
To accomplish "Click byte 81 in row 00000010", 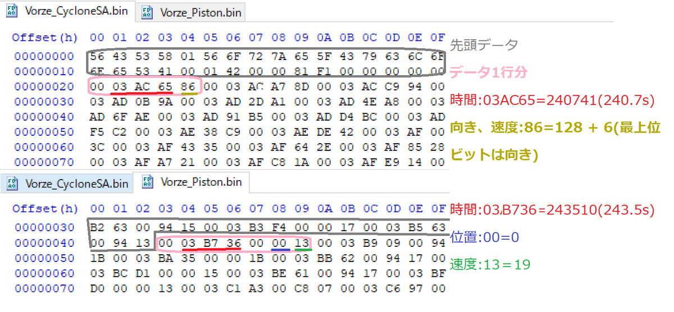I will [x=302, y=71].
